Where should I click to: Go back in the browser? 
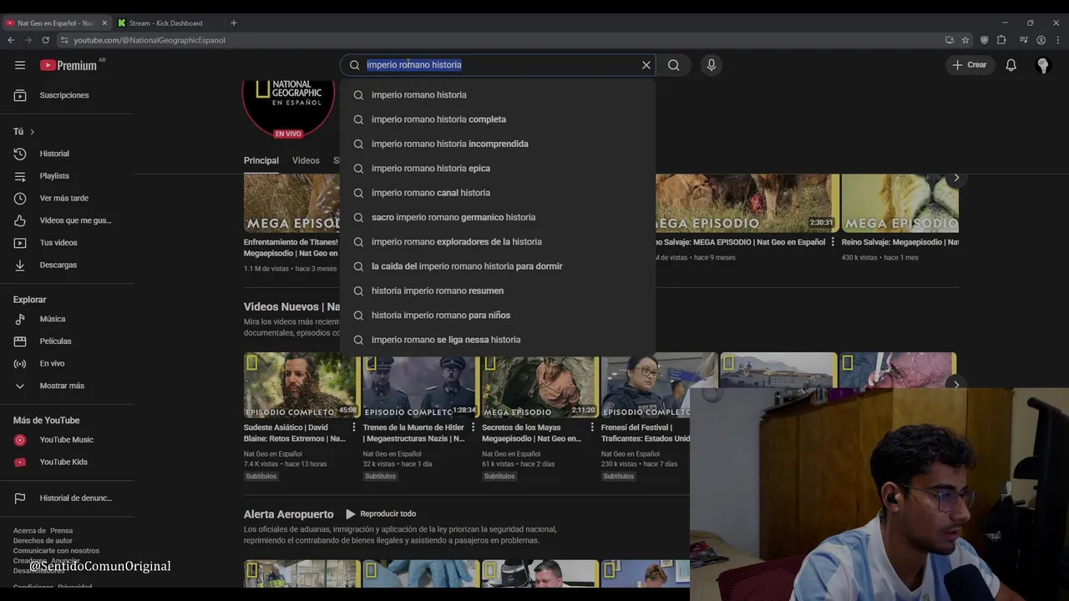point(11,40)
